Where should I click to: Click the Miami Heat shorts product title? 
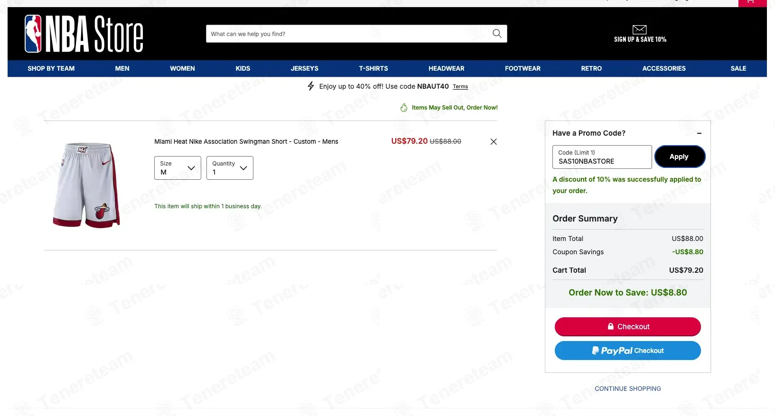[x=246, y=141]
